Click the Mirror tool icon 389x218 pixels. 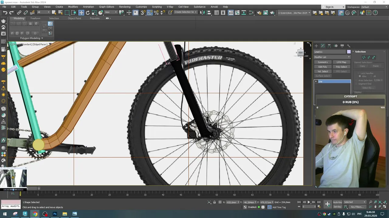[203, 13]
